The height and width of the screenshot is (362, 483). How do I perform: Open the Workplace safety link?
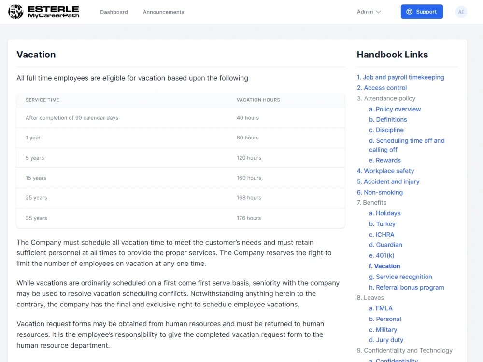385,171
